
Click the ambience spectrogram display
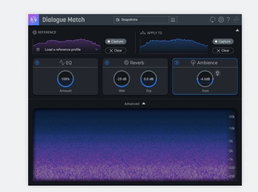tap(135, 145)
